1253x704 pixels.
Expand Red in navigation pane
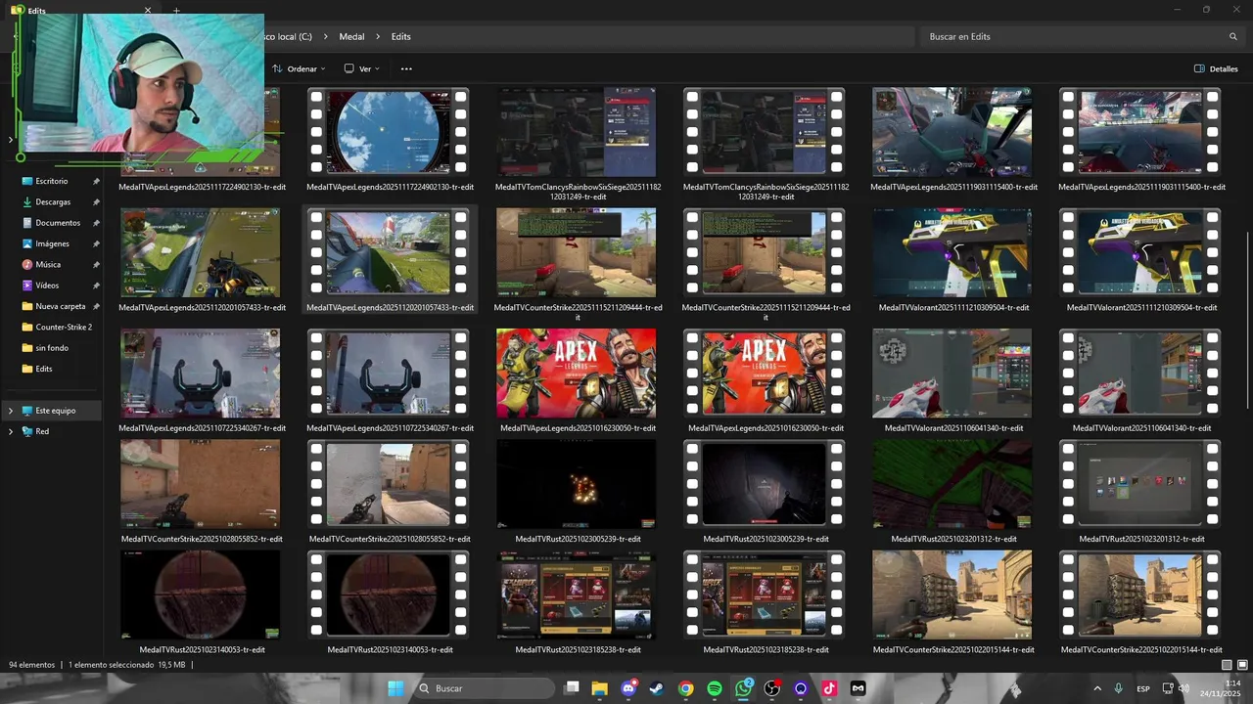click(x=11, y=431)
